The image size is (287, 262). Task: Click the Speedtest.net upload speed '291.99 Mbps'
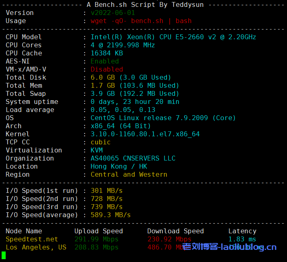click(96, 239)
